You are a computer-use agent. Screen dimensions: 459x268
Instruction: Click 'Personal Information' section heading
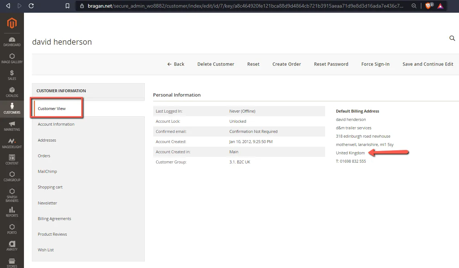pyautogui.click(x=177, y=95)
